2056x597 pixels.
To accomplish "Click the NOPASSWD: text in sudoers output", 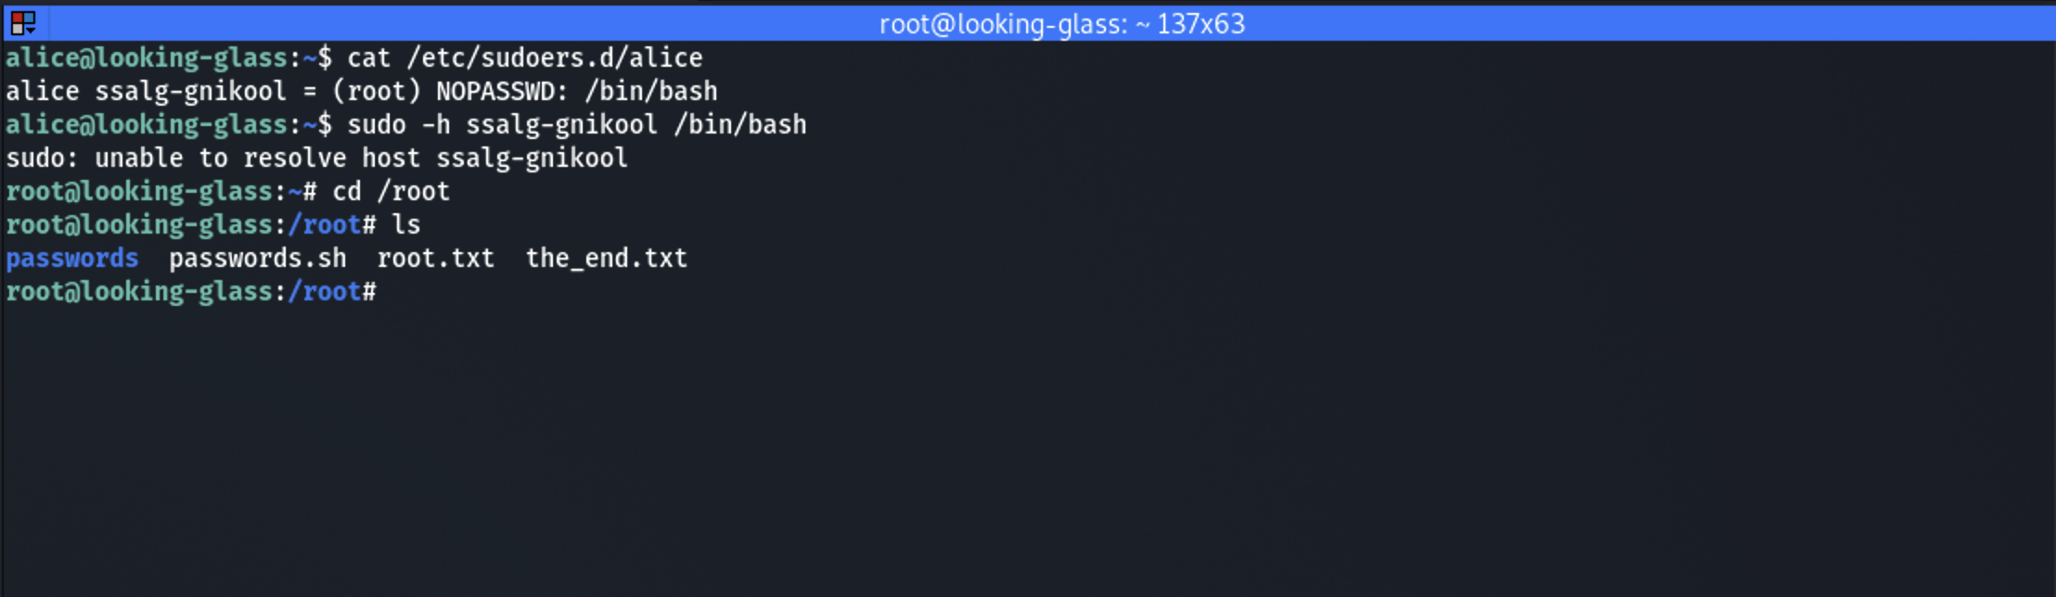I will pos(502,91).
